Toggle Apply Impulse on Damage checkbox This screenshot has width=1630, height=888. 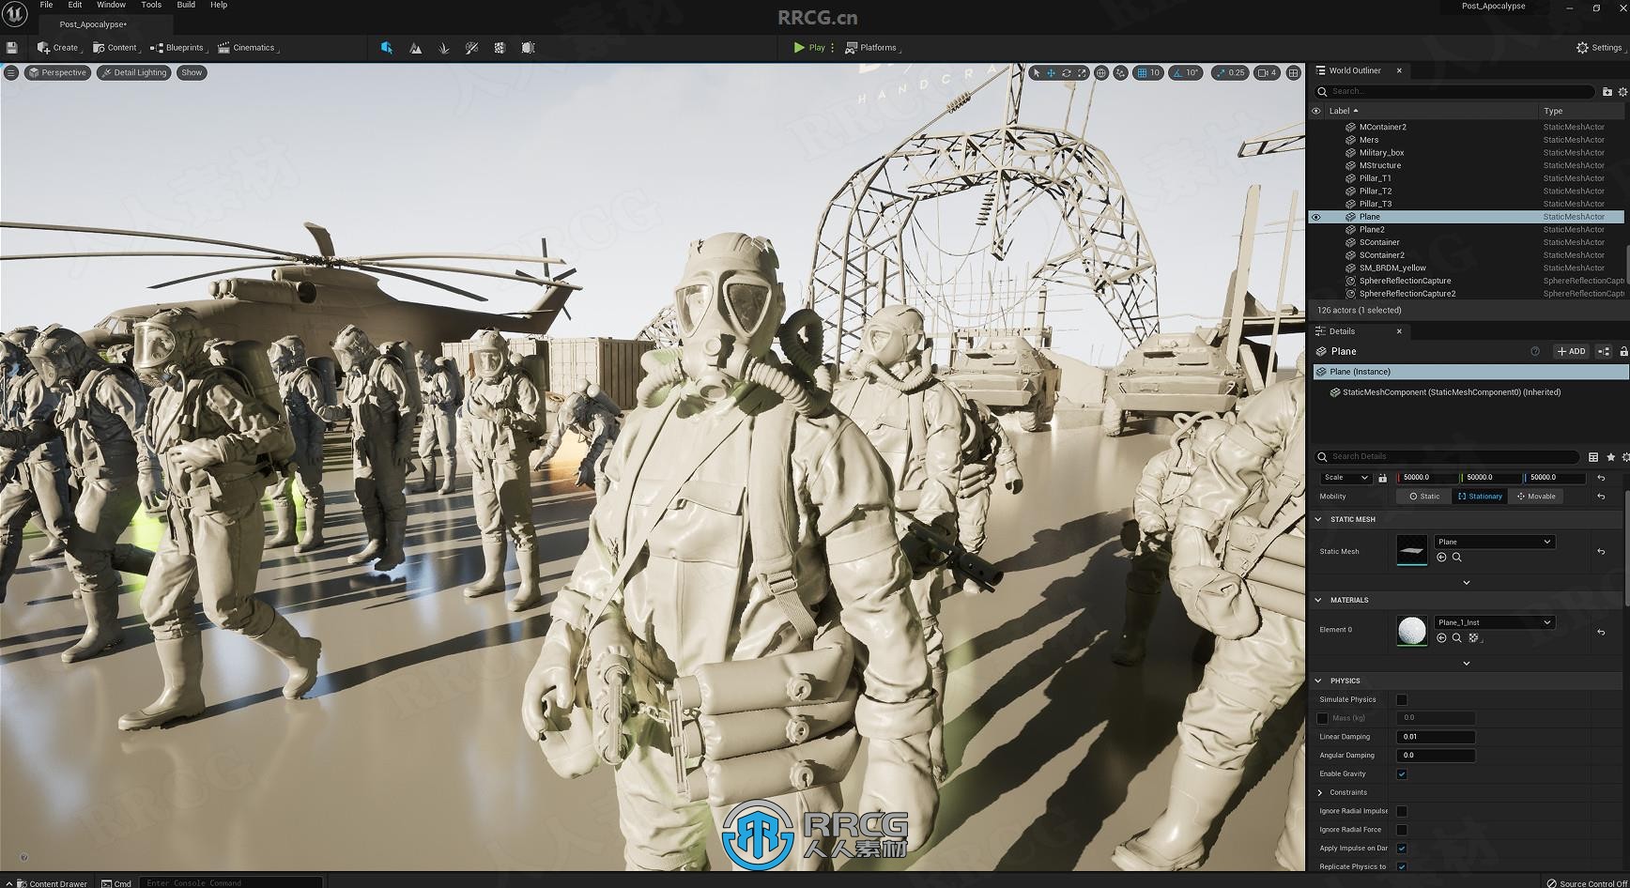coord(1402,849)
